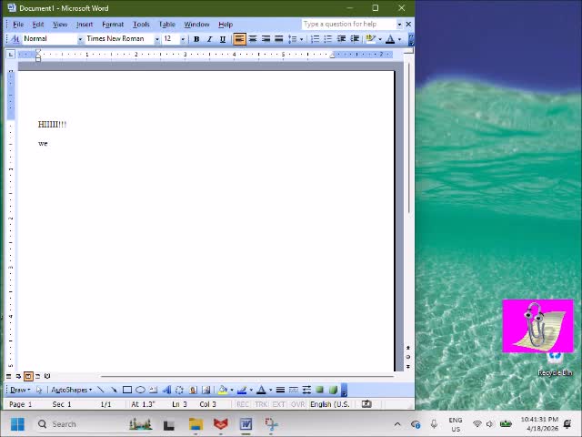The width and height of the screenshot is (582, 437).
Task: Click the 'Type a question for help' box
Action: 347,25
